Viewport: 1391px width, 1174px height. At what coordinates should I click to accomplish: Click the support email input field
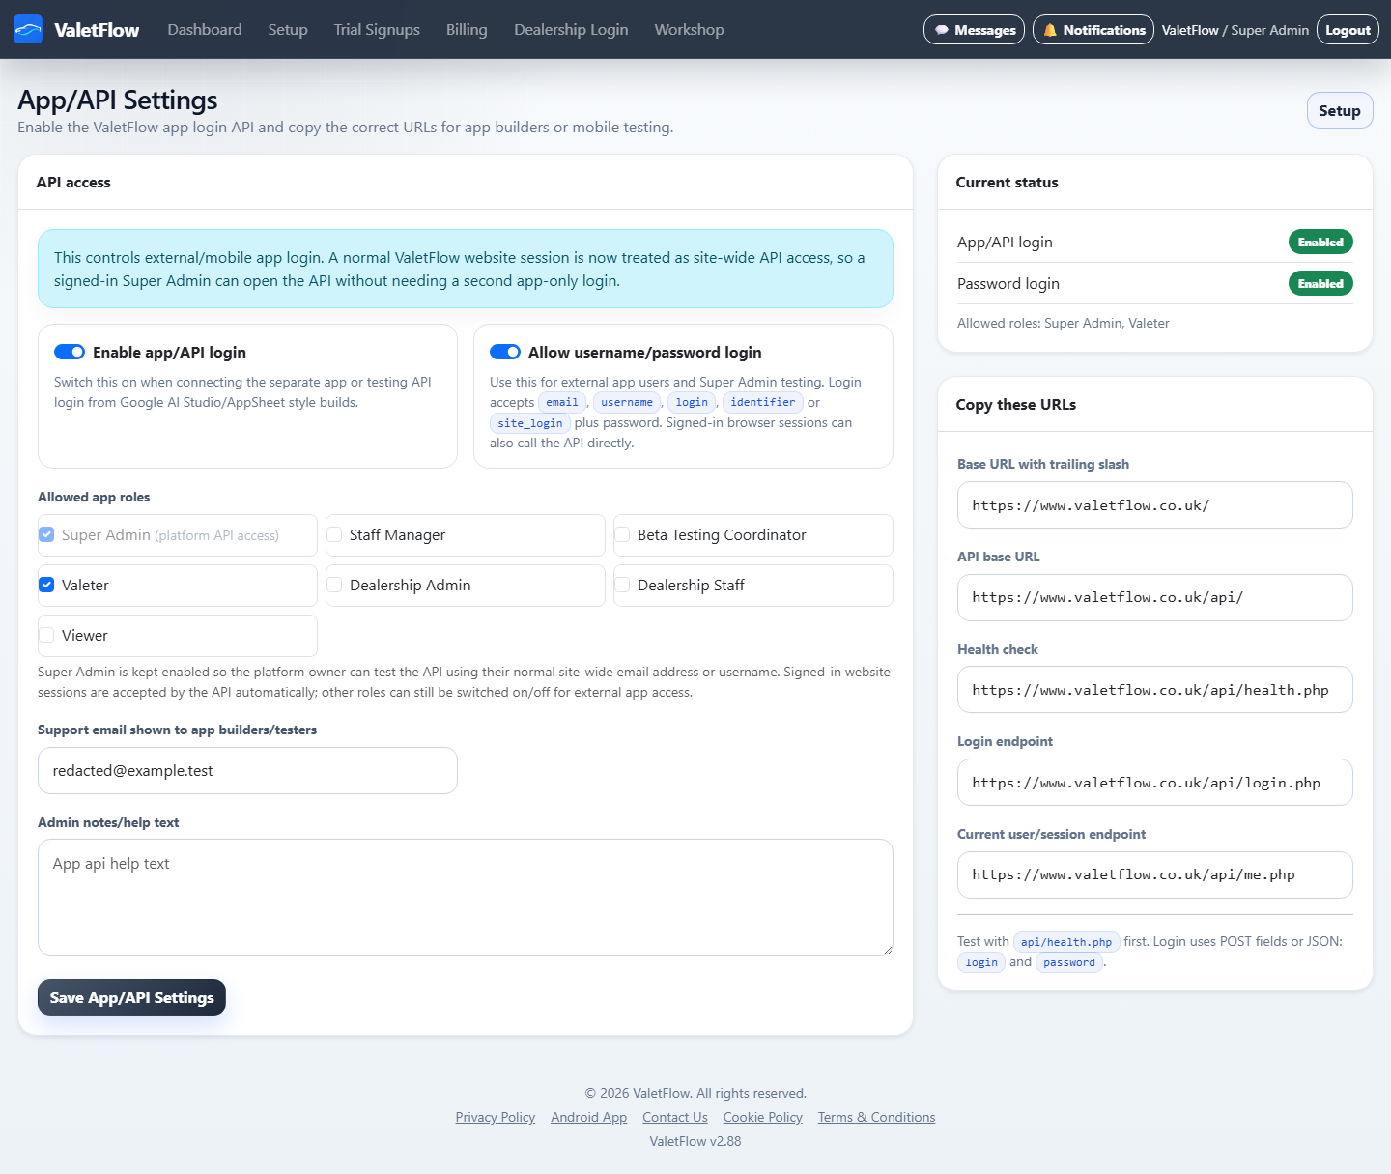(247, 770)
